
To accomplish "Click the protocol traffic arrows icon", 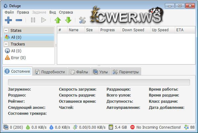I will click(75, 127).
